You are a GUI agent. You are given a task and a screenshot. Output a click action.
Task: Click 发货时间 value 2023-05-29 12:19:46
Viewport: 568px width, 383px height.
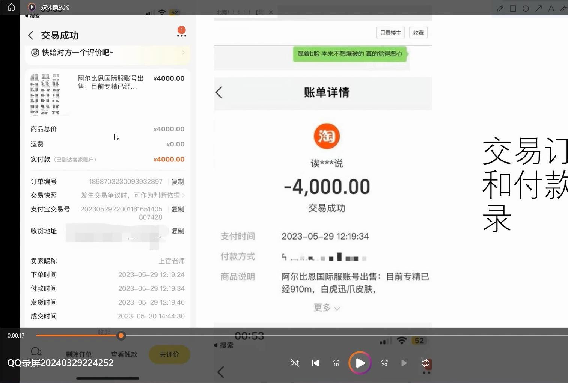click(151, 302)
